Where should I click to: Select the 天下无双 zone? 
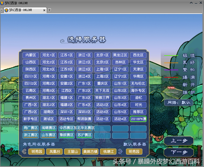coord(103,90)
